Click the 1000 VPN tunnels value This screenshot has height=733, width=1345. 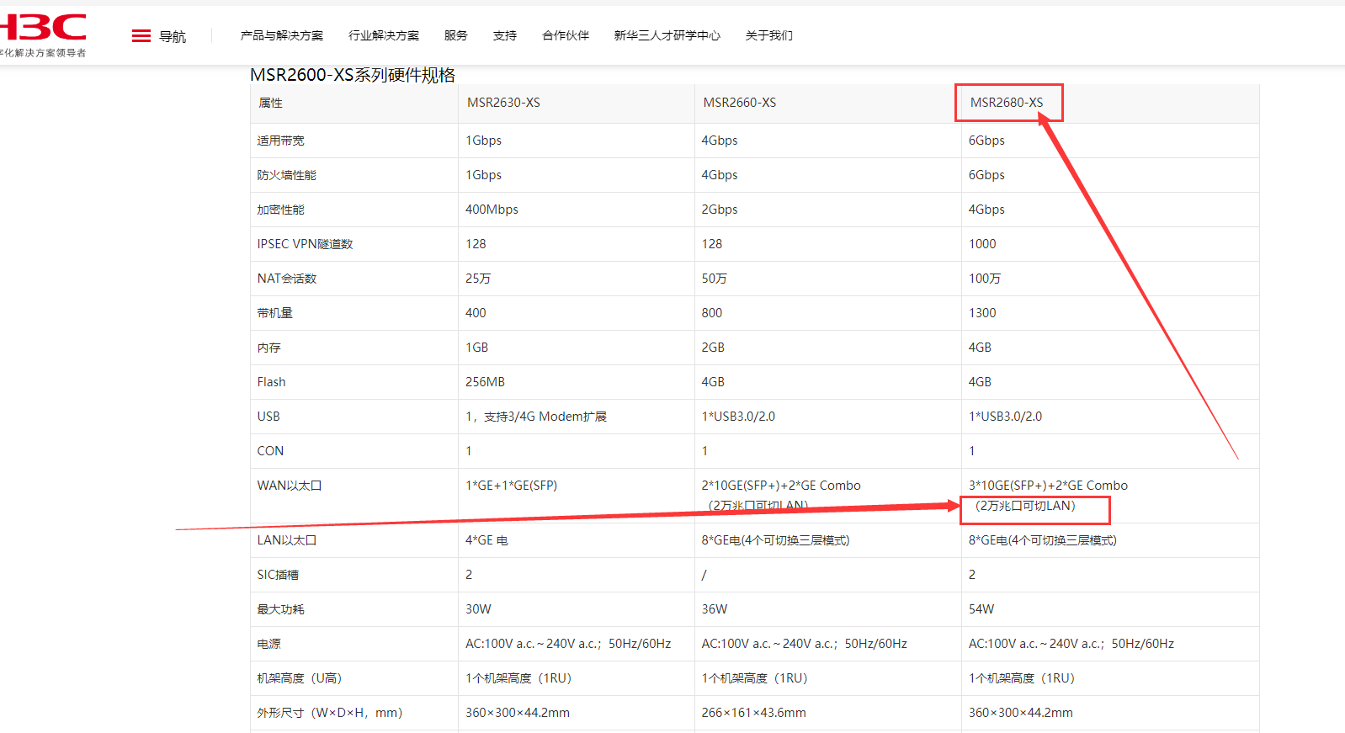982,244
